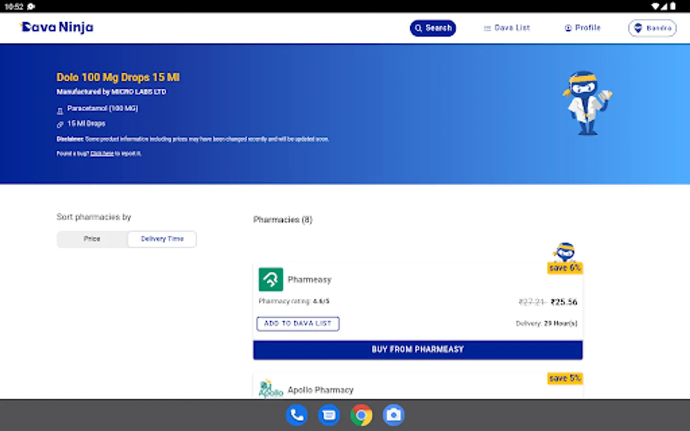This screenshot has height=431, width=690.
Task: Open the Camera app in dock
Action: [393, 415]
